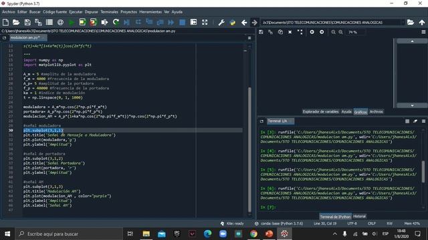This screenshot has height=240, width=428.
Task: Open the Depurar menu
Action: tap(91, 12)
